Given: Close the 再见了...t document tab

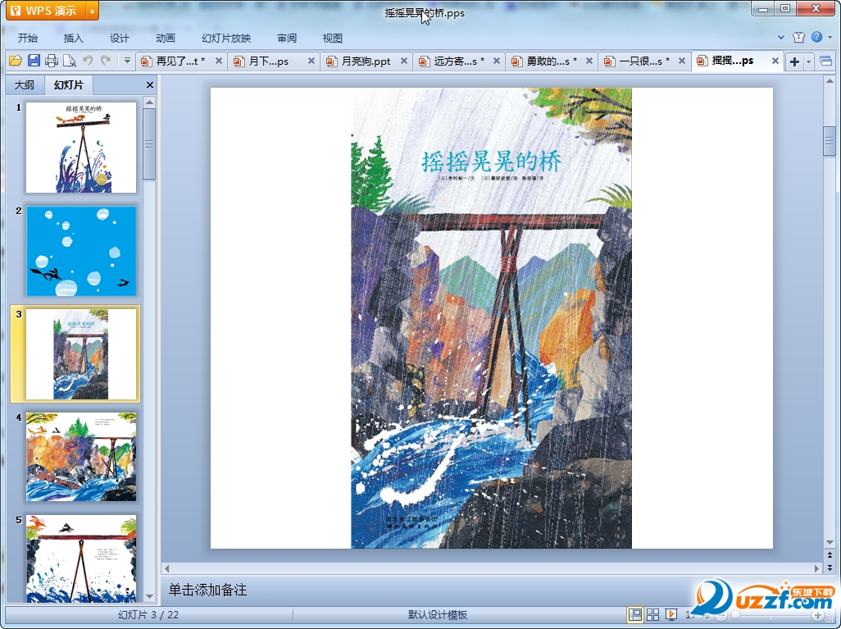Looking at the screenshot, I should [x=219, y=62].
